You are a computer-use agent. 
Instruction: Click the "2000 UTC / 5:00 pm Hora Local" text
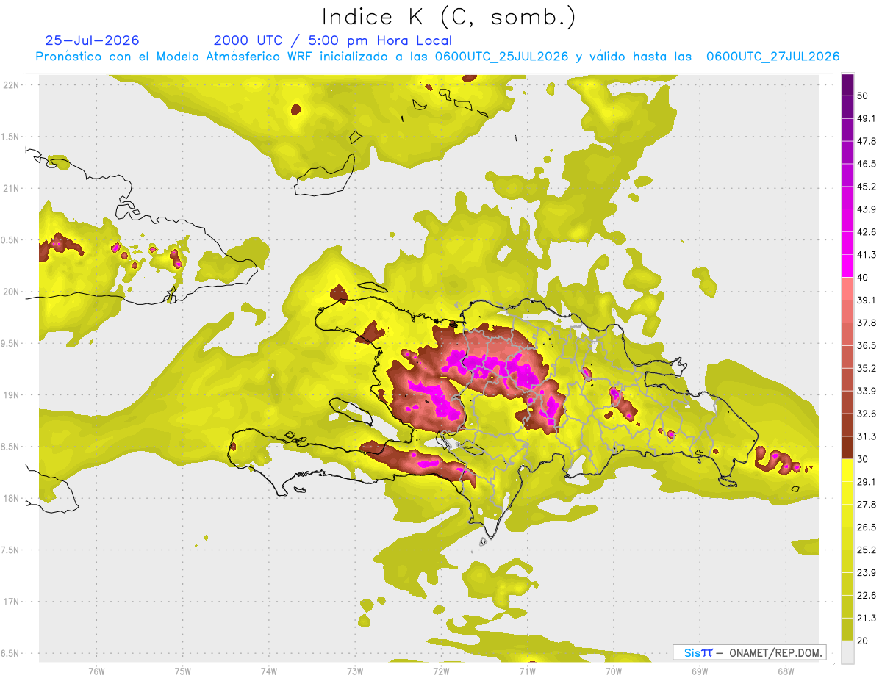[x=333, y=40]
